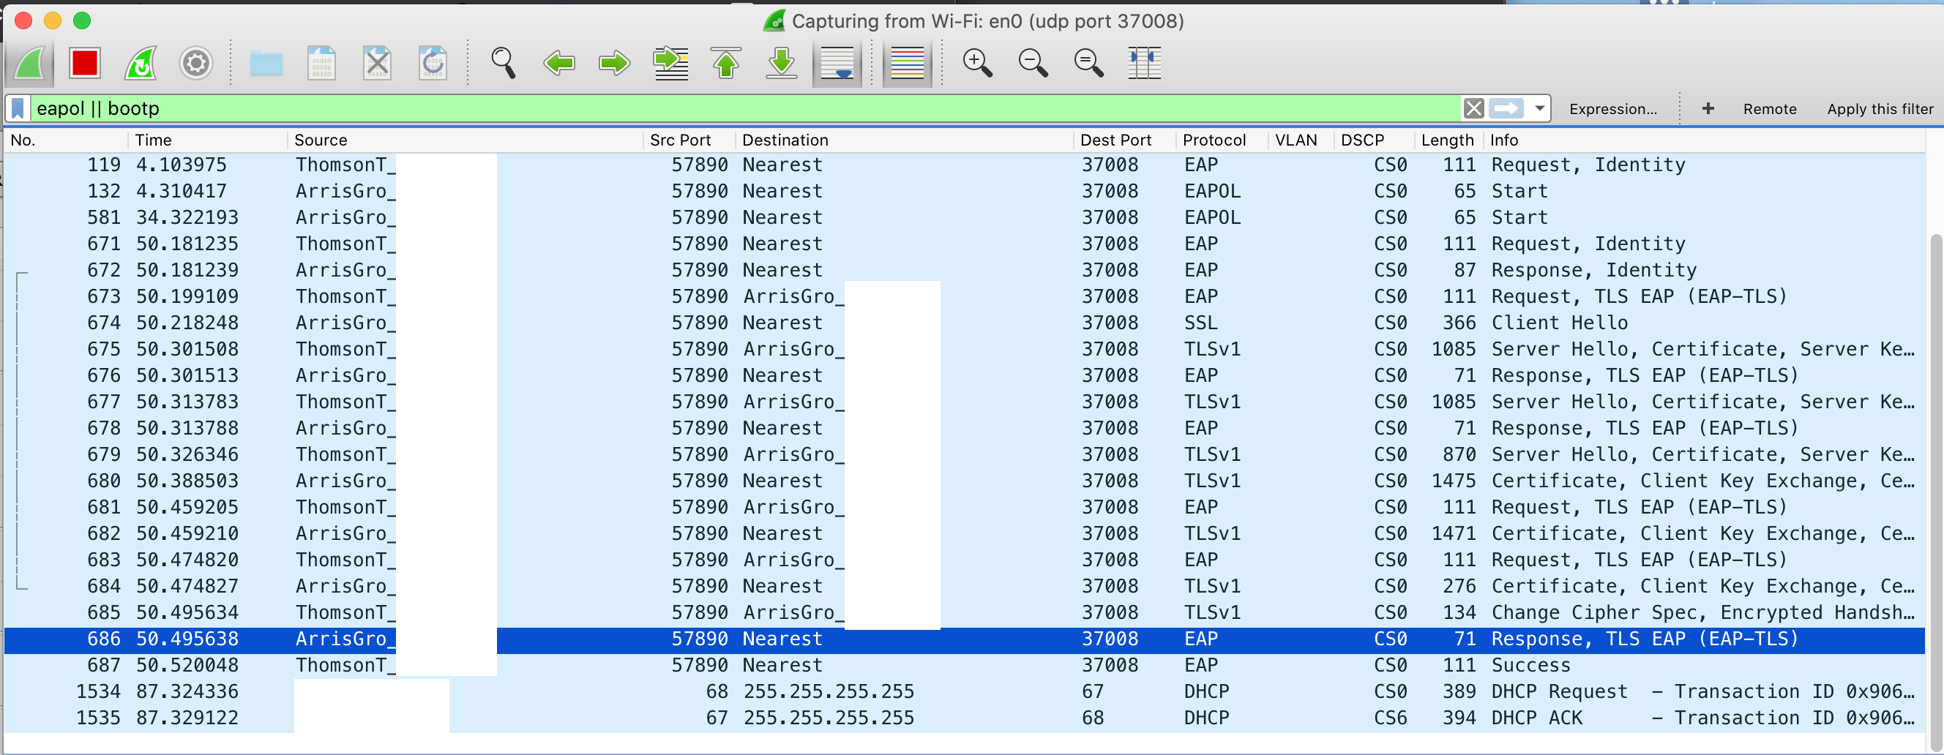Select packet 687 Success
The image size is (1944, 755).
pos(965,665)
